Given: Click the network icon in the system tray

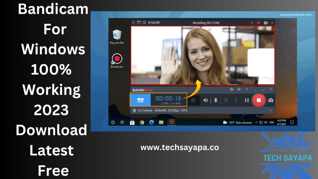Looking at the screenshot, I should coord(261,122).
